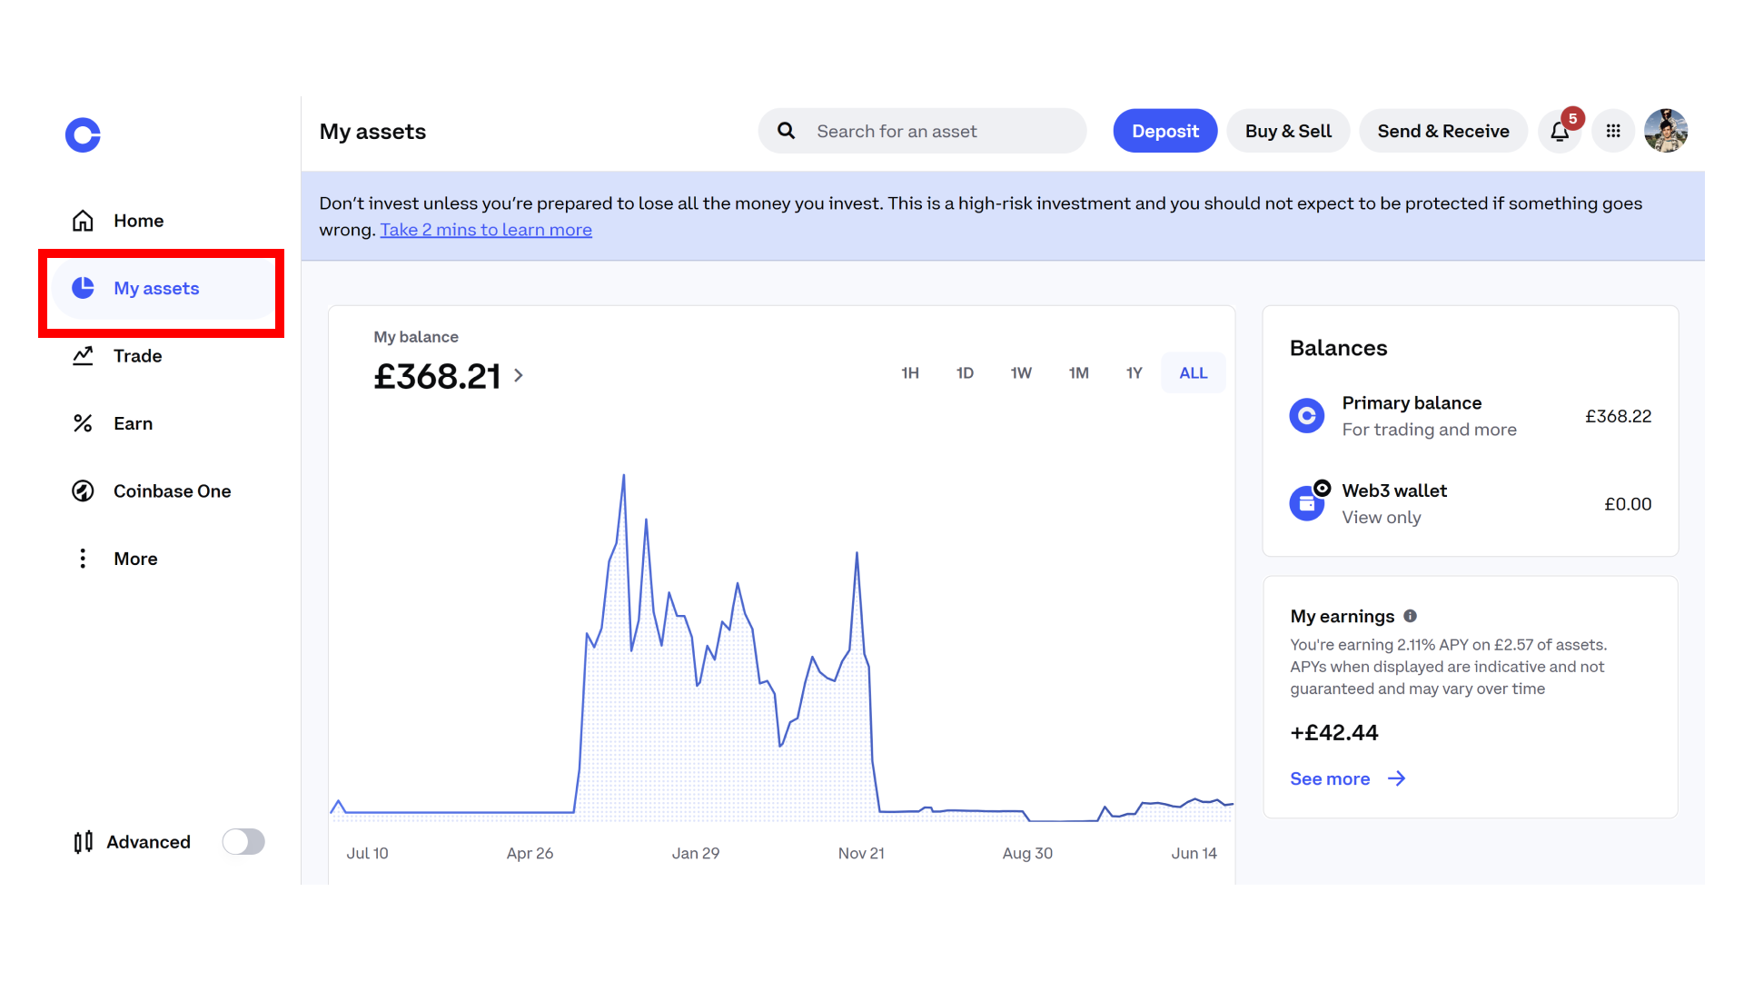Click the My assets page heading
1744x981 pixels.
[372, 132]
